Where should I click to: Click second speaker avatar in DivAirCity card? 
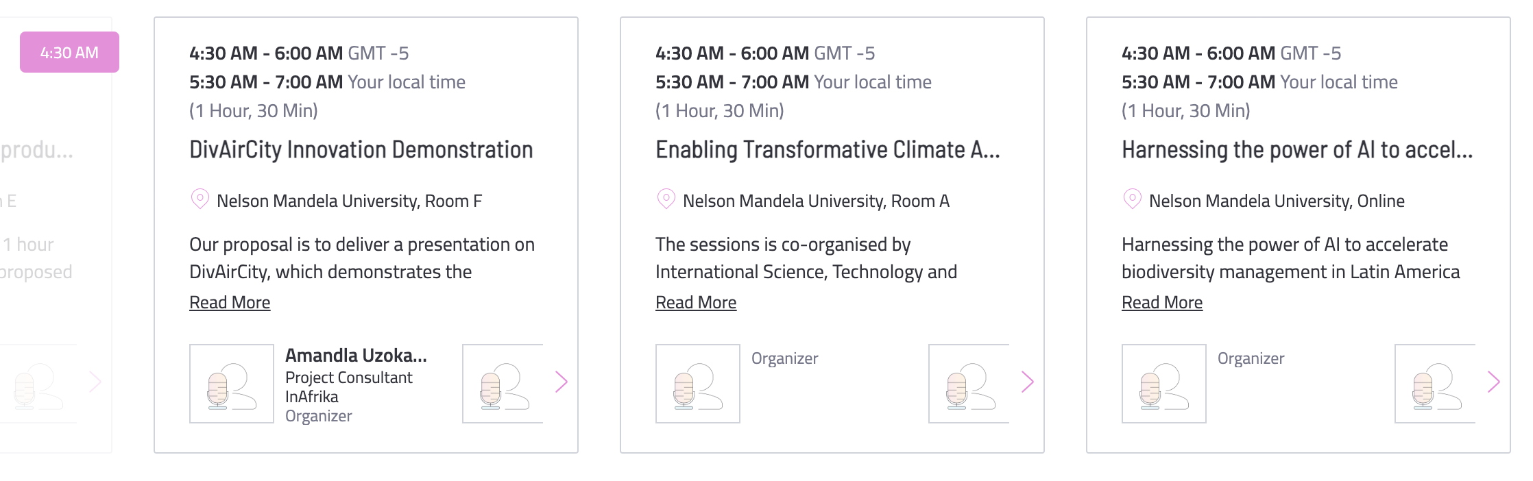pos(503,384)
